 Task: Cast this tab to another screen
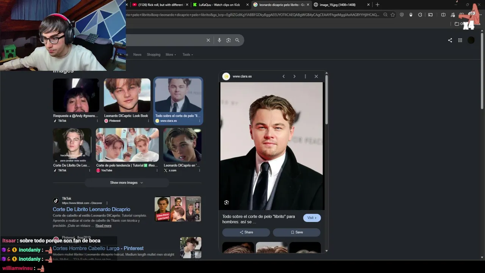point(430,15)
